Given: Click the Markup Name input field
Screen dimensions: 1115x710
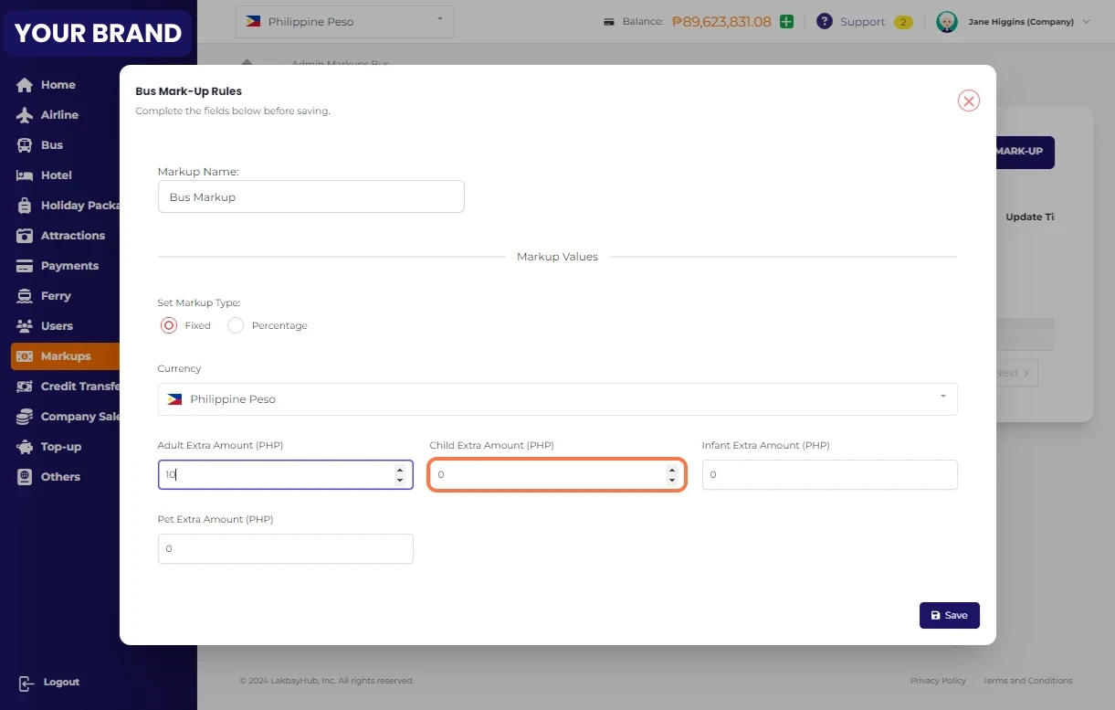Looking at the screenshot, I should pos(310,196).
